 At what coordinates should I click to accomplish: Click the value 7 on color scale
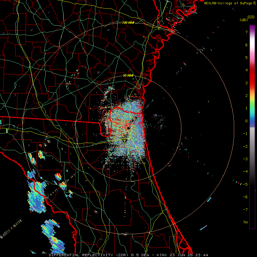[246, 32]
